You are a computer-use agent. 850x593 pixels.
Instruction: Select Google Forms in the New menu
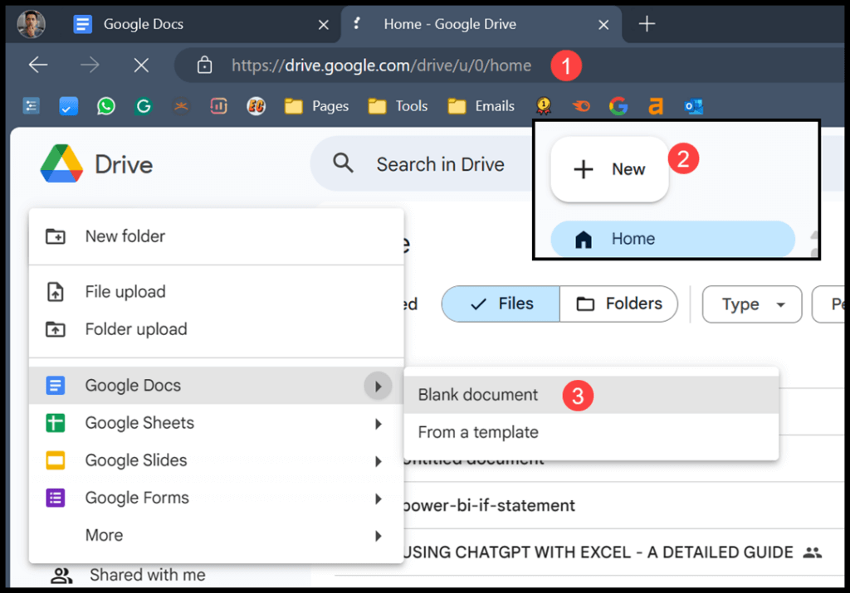[x=217, y=497]
